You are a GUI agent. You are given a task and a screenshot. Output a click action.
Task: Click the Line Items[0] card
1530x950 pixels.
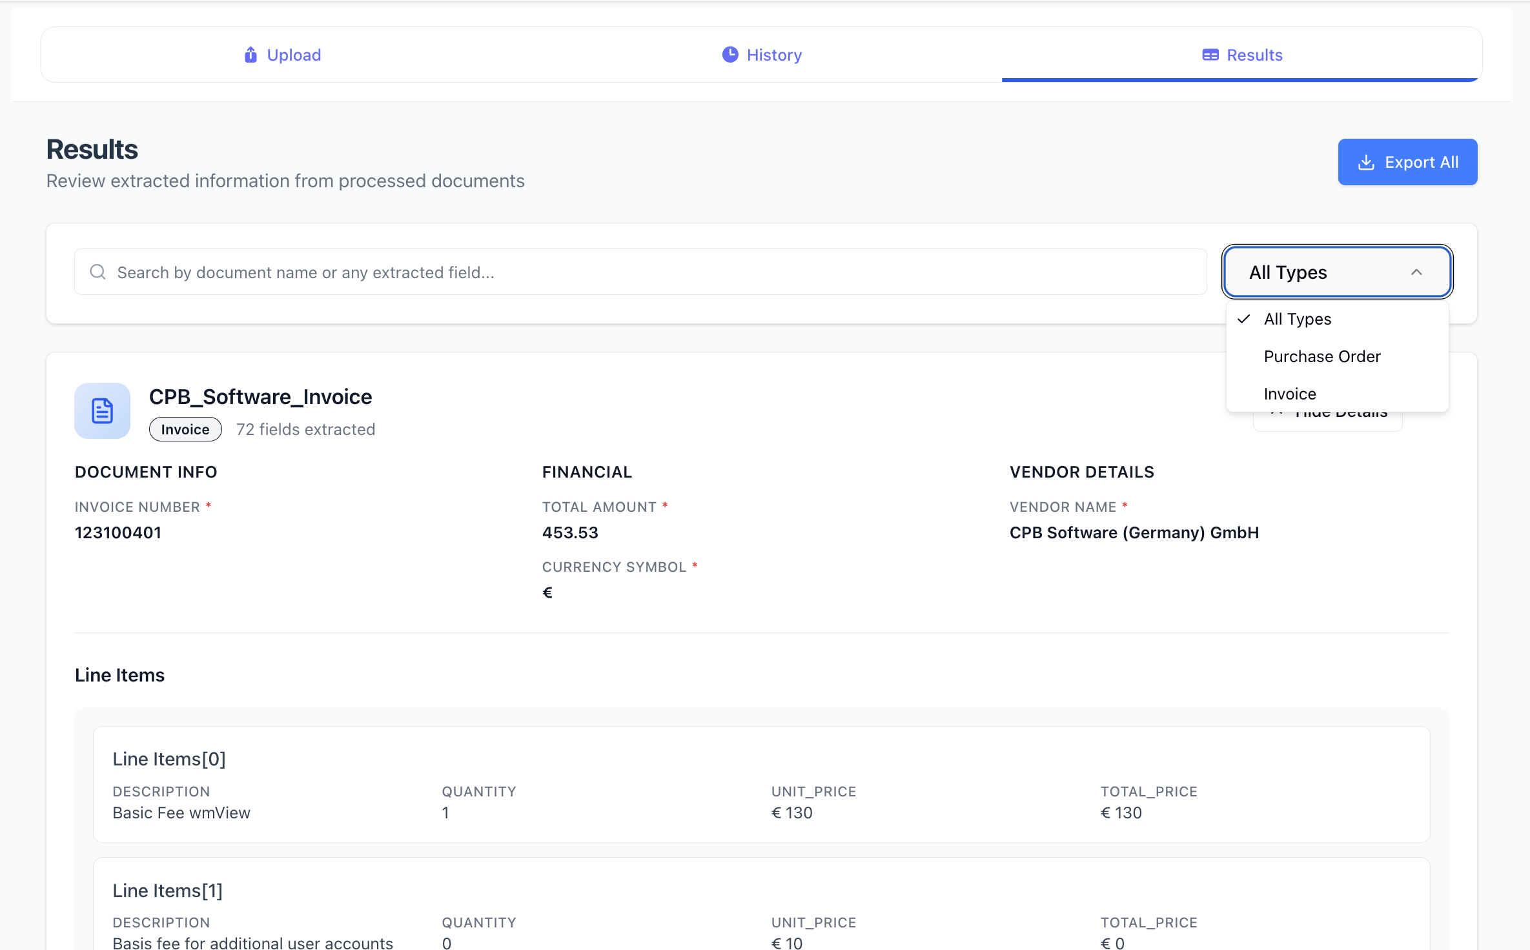point(761,784)
